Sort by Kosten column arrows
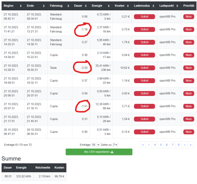 (128, 6)
